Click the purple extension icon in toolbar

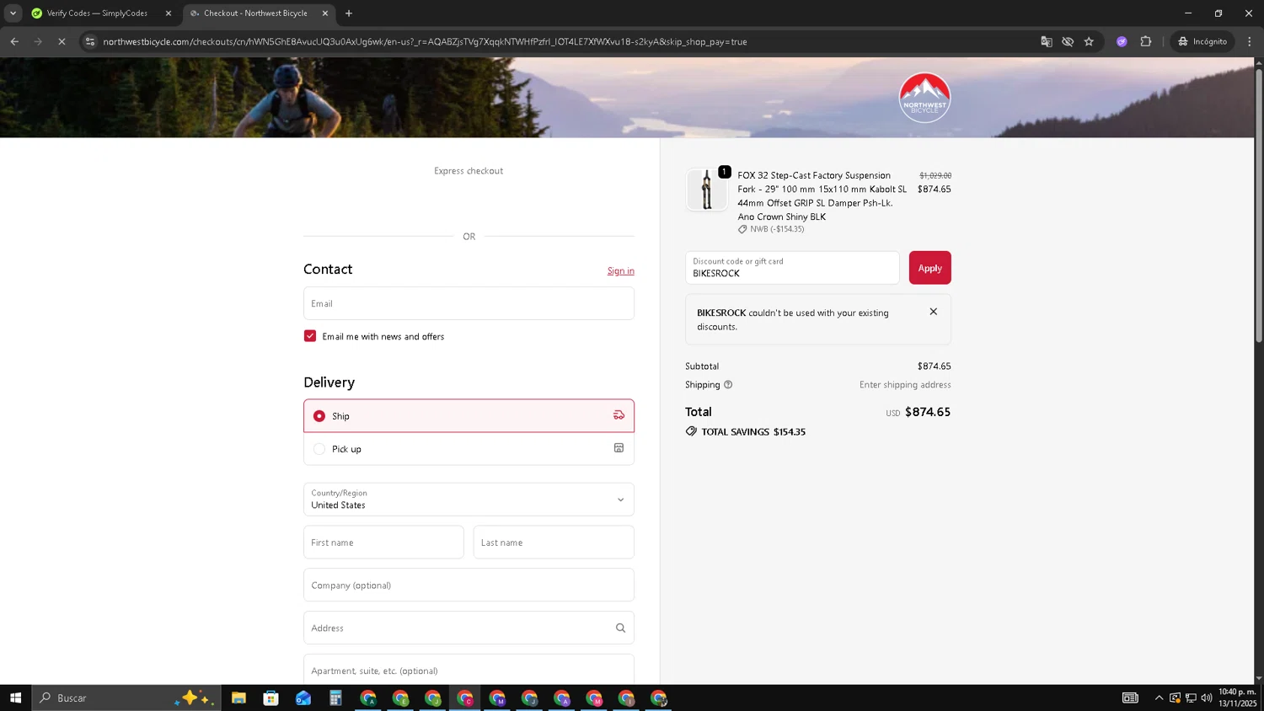[1122, 41]
